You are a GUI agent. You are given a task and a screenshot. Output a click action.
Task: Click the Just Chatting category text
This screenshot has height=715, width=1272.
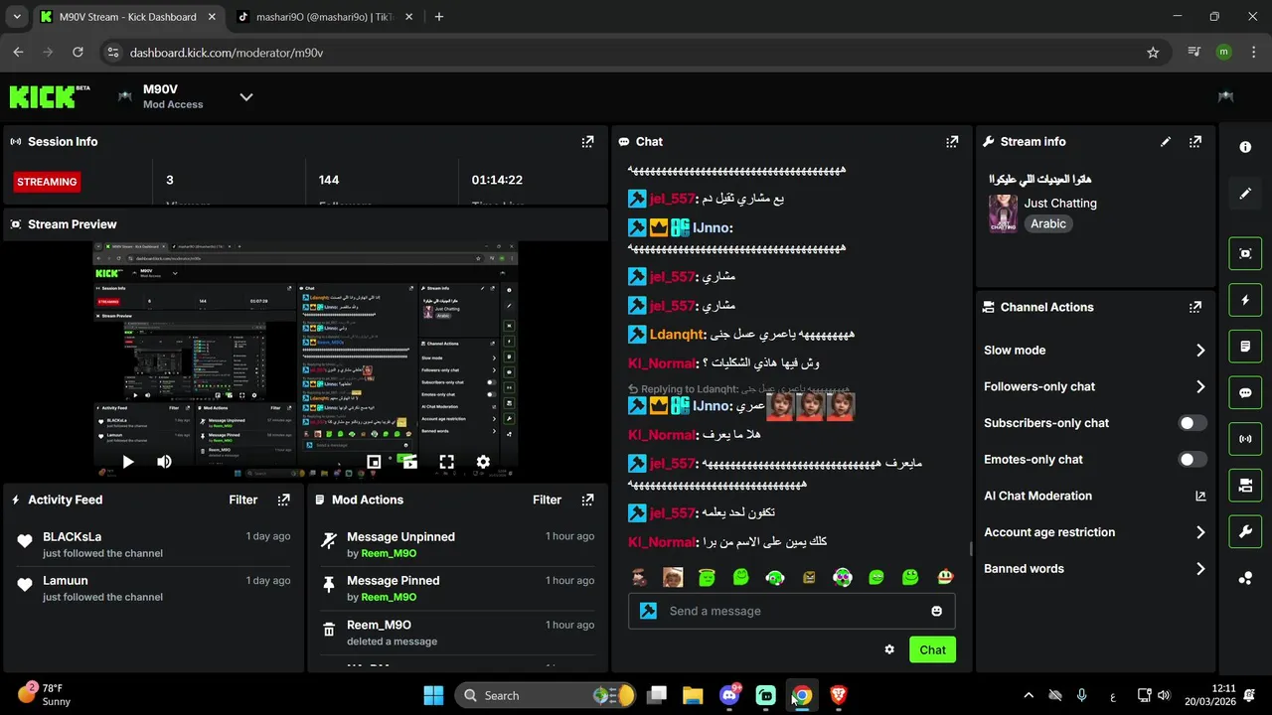pos(1060,204)
